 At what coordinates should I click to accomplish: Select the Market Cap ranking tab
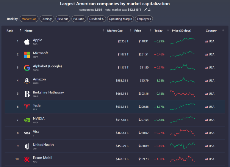click(x=29, y=19)
